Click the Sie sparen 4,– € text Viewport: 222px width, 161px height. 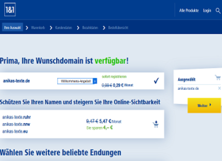(x=100, y=128)
